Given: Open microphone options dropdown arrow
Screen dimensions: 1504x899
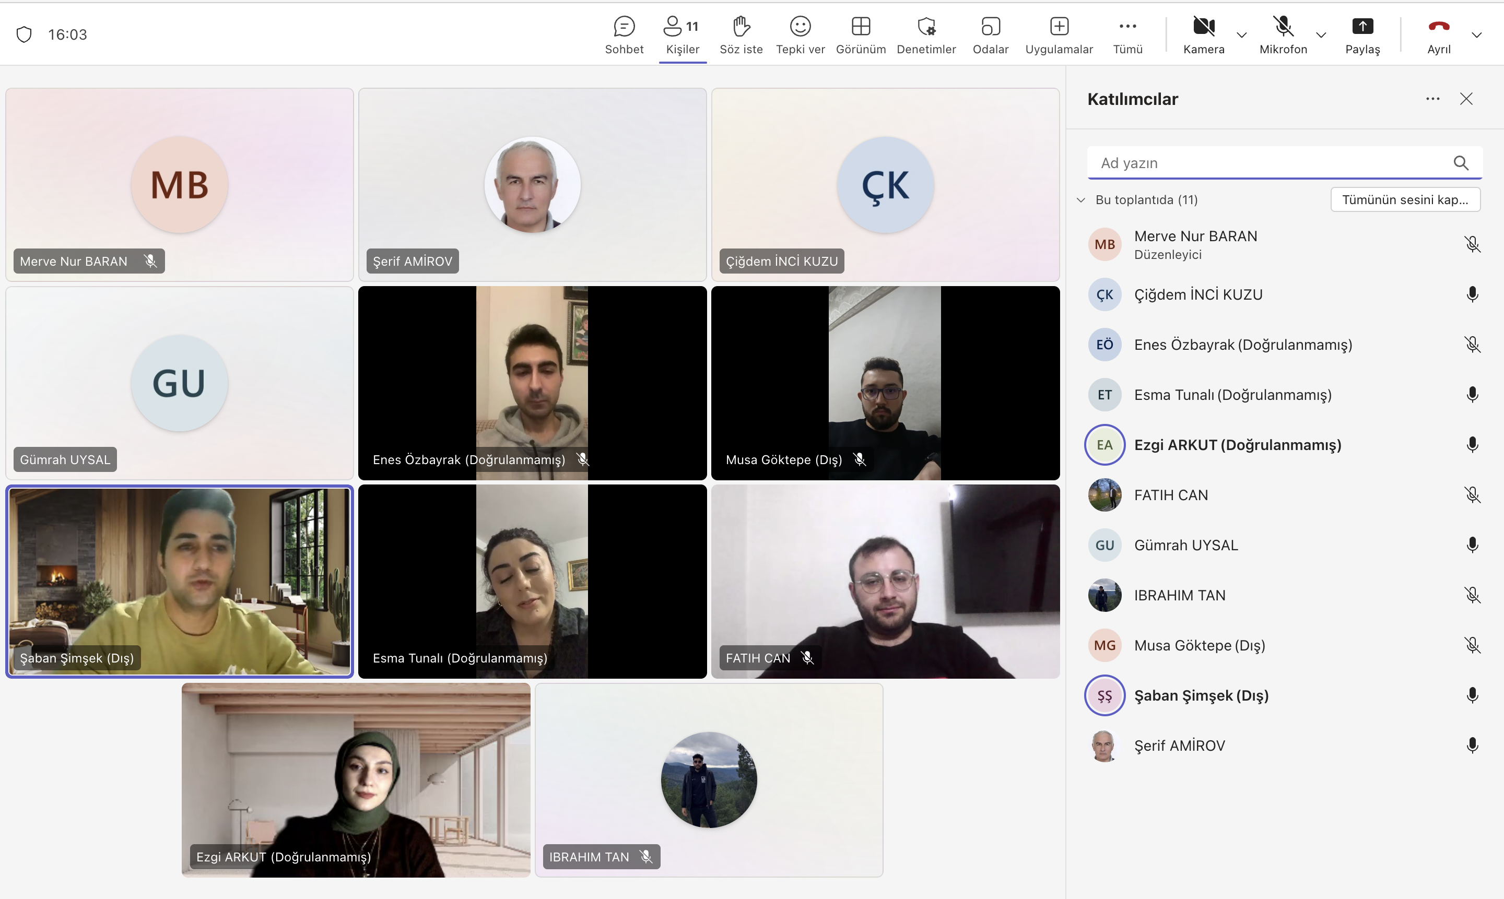Looking at the screenshot, I should pyautogui.click(x=1321, y=35).
